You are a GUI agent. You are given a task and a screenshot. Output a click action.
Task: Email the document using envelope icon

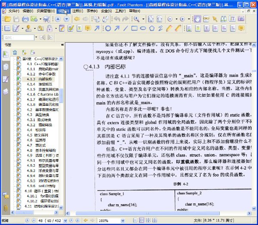click(x=34, y=19)
